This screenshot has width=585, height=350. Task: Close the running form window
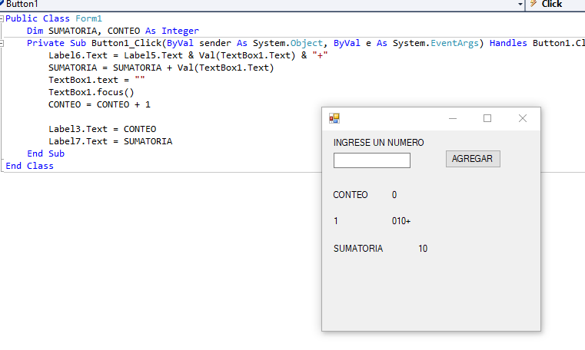(x=522, y=118)
